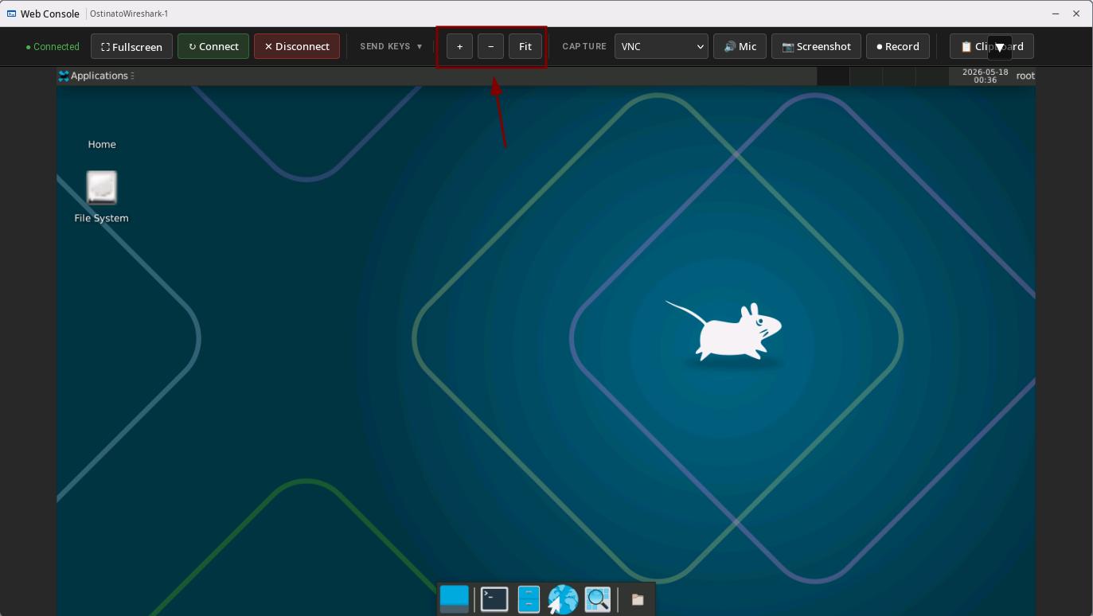1093x616 pixels.
Task: Click the red Disconnect button
Action: click(x=297, y=46)
